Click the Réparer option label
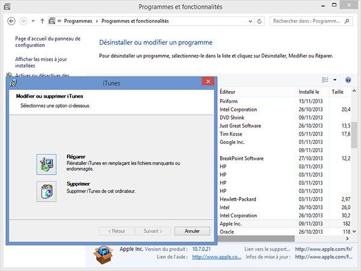 click(x=76, y=157)
